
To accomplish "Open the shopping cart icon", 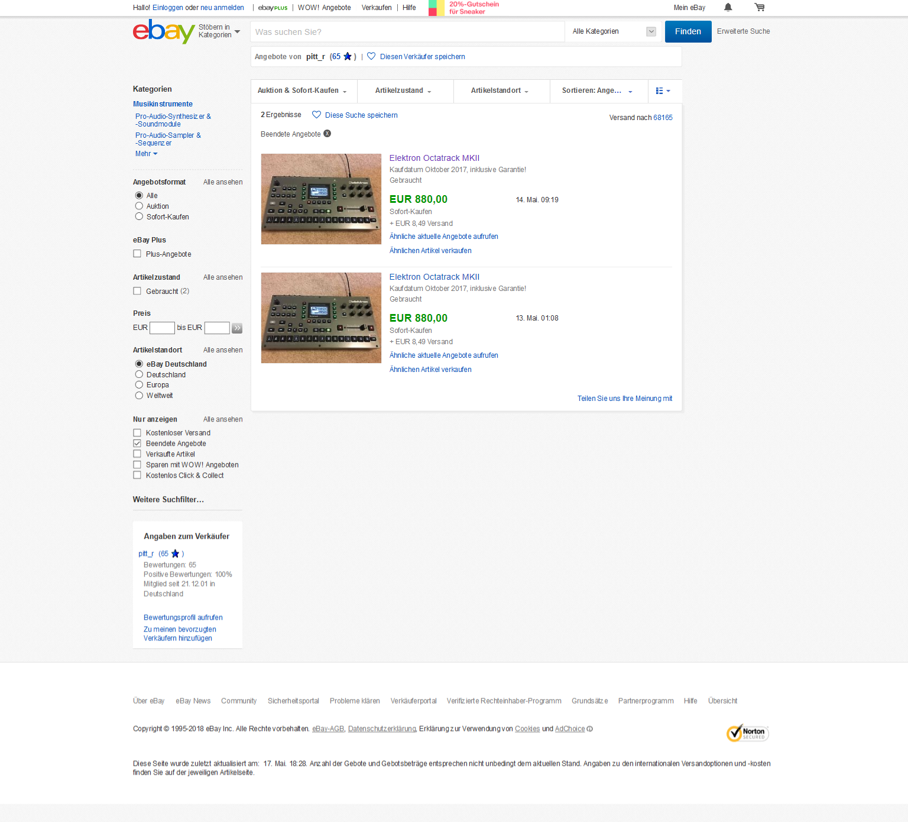I will point(760,8).
